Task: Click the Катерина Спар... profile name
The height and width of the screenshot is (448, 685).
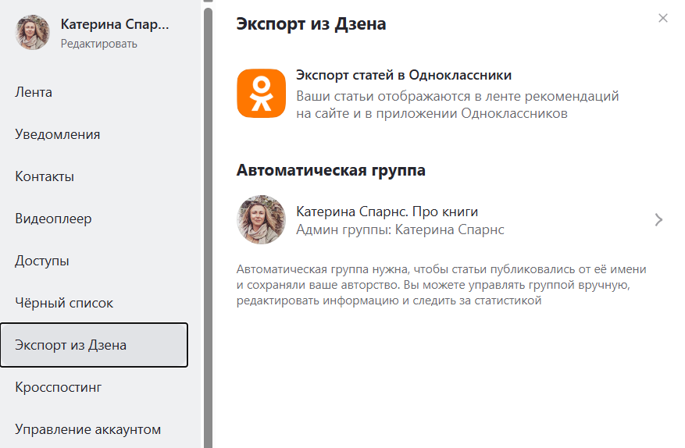Action: point(115,24)
